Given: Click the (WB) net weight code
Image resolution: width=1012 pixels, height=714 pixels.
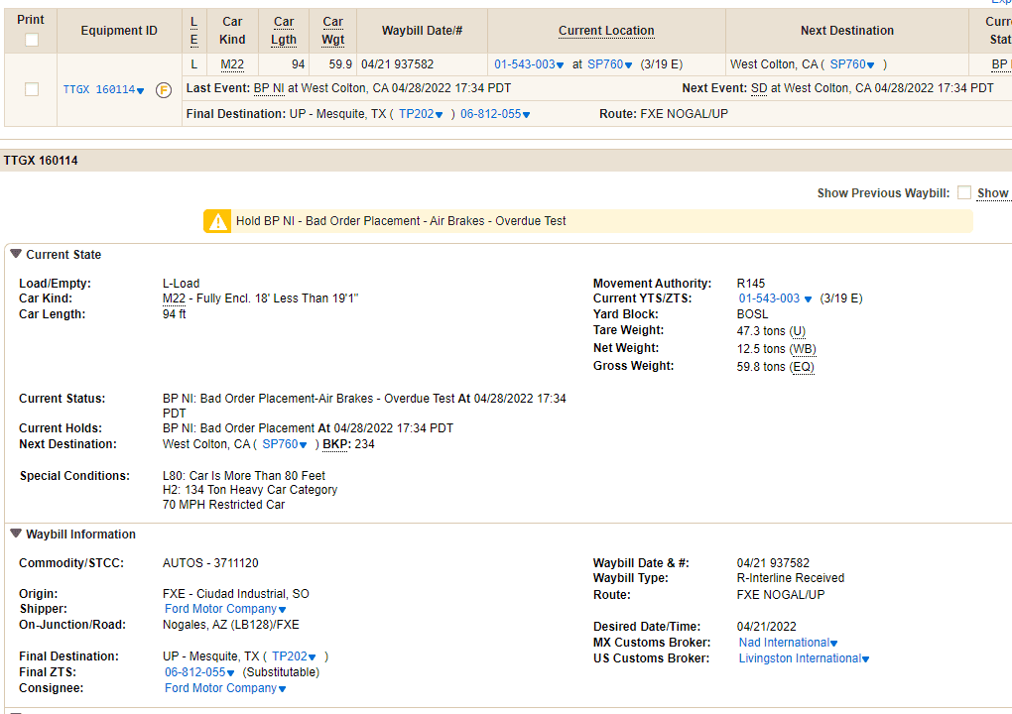Looking at the screenshot, I should pos(803,349).
